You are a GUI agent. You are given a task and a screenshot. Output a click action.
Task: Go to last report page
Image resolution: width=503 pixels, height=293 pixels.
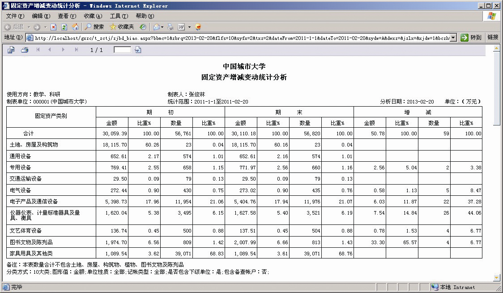click(x=77, y=49)
